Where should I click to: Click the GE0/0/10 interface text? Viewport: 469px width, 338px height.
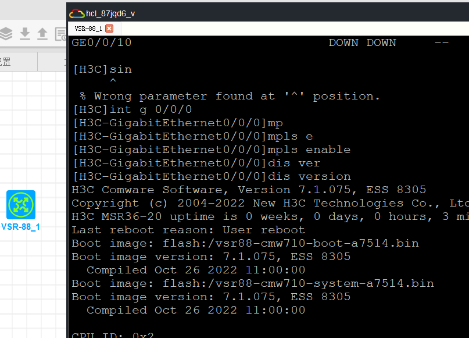[x=101, y=42]
